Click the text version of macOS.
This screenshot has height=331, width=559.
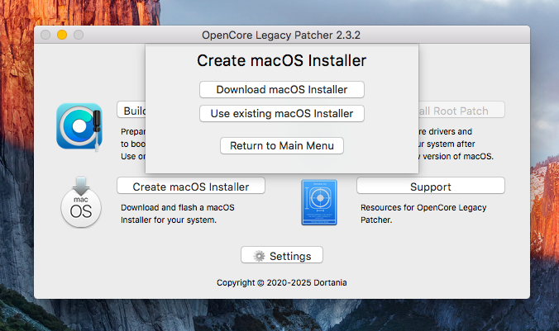(x=458, y=156)
